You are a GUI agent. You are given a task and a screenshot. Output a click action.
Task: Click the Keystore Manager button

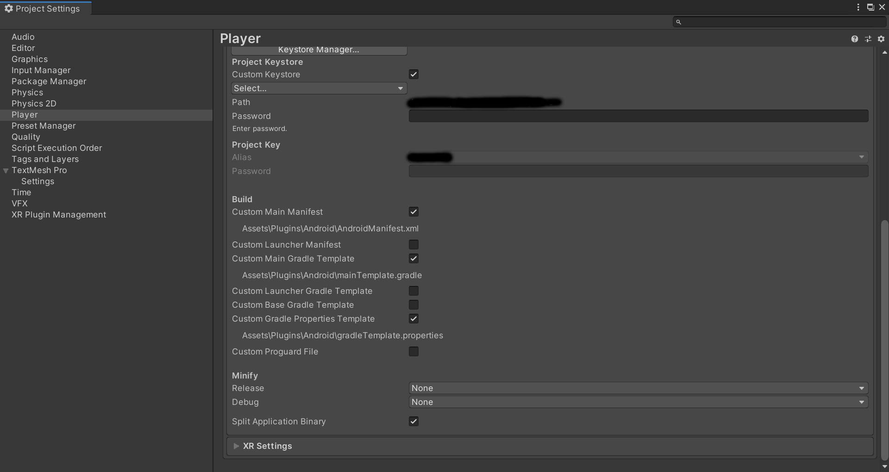click(x=319, y=50)
